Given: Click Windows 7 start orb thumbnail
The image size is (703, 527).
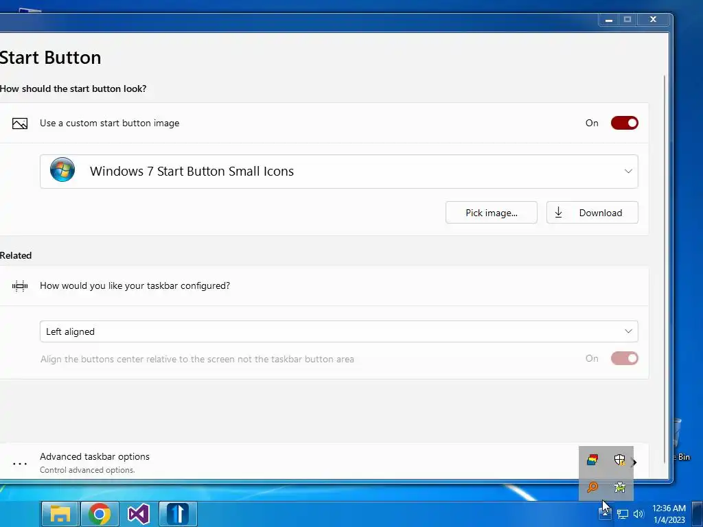Looking at the screenshot, I should coord(62,170).
